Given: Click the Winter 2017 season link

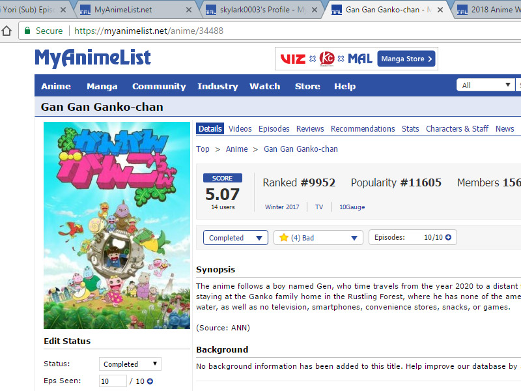Looking at the screenshot, I should [282, 207].
